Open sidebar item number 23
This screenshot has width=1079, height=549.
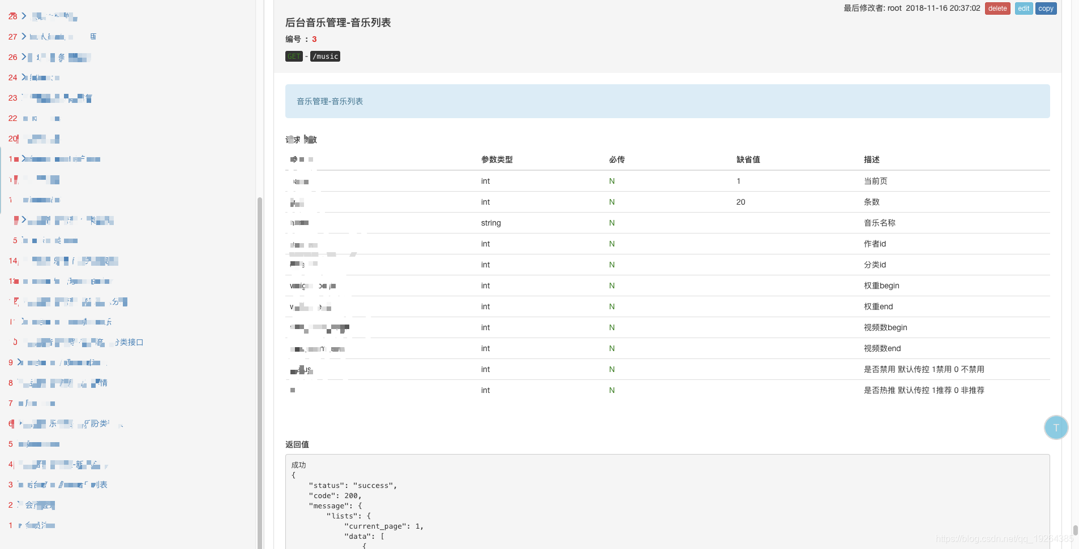tap(50, 98)
